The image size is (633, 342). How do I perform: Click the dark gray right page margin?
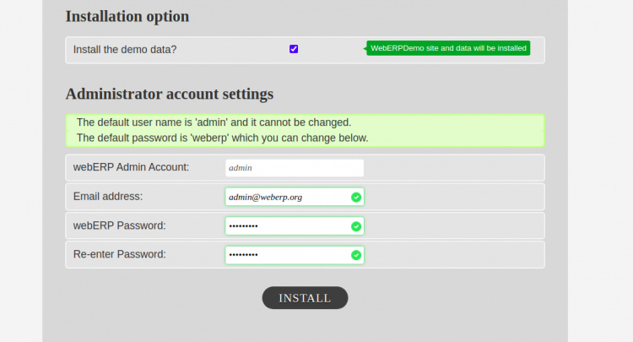point(600,169)
